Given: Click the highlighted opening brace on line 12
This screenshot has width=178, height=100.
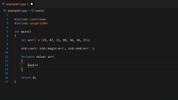Looking at the screenshot, I should (x=22, y=61).
